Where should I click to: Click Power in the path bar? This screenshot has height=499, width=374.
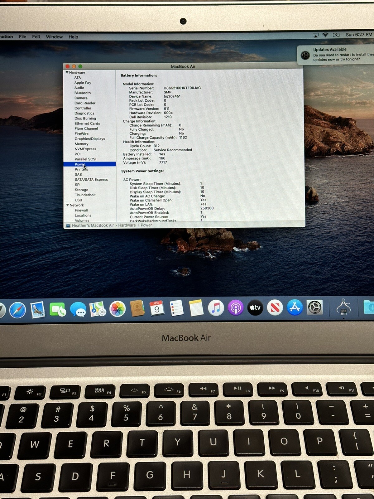(x=146, y=225)
